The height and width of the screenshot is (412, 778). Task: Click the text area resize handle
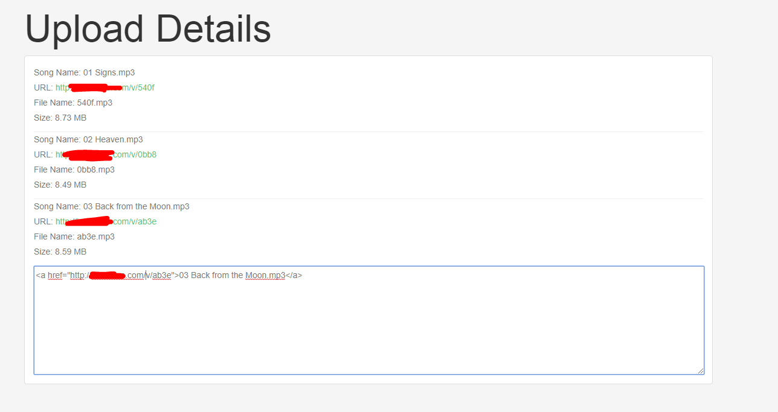click(x=700, y=370)
